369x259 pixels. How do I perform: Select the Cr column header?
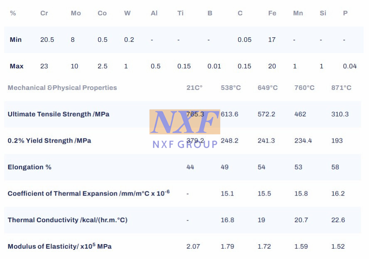pyautogui.click(x=44, y=13)
